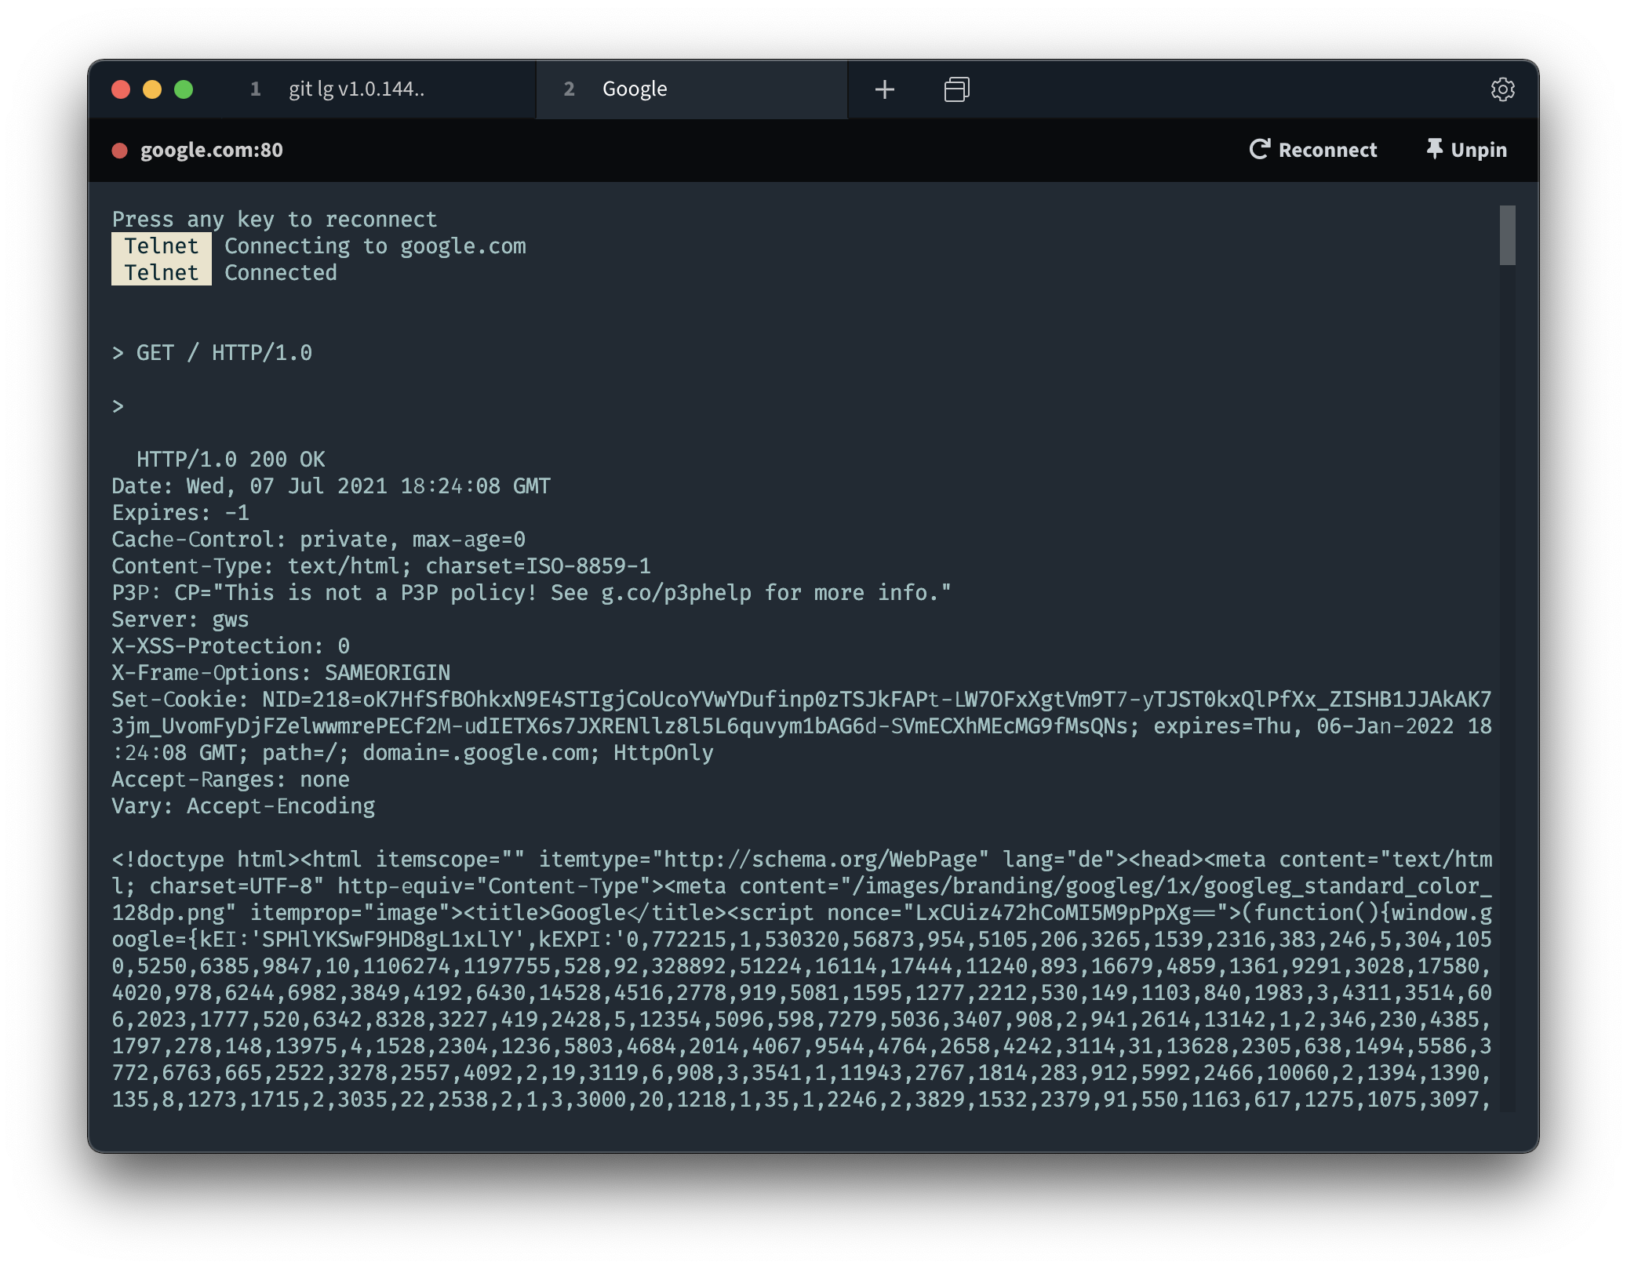Click the 'HTTP/1.0 200 OK' status line

click(231, 460)
